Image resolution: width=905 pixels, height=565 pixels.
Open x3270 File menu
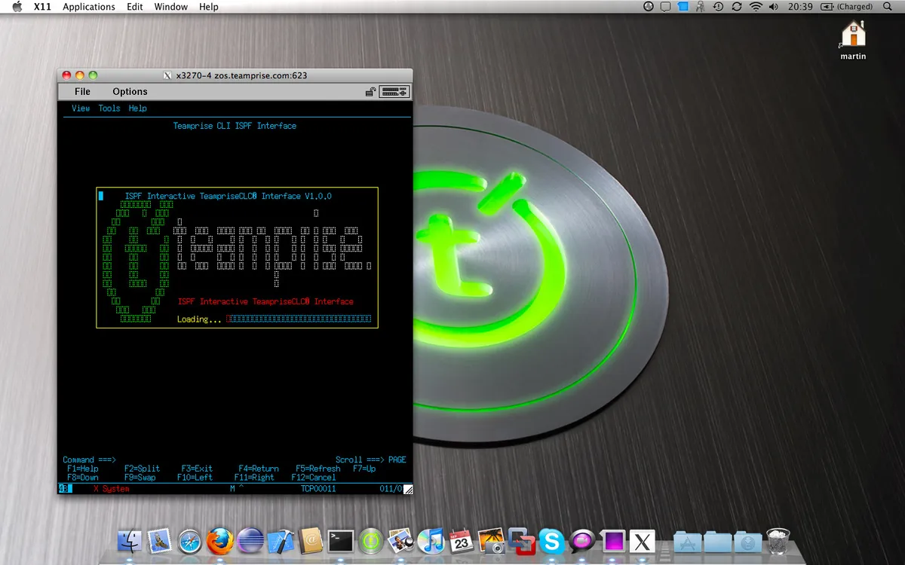(82, 92)
